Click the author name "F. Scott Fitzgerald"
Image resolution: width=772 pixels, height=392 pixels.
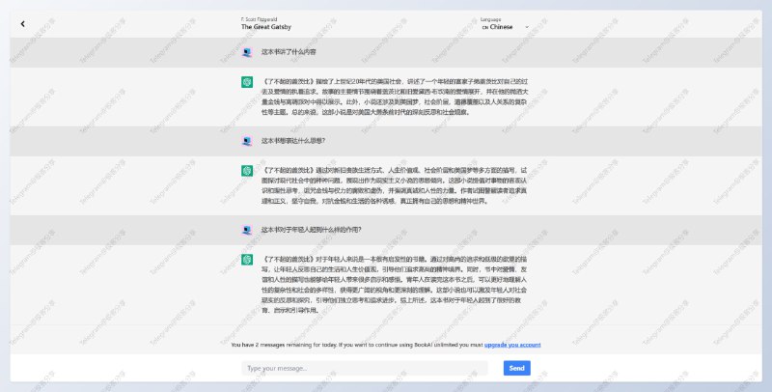pyautogui.click(x=259, y=19)
